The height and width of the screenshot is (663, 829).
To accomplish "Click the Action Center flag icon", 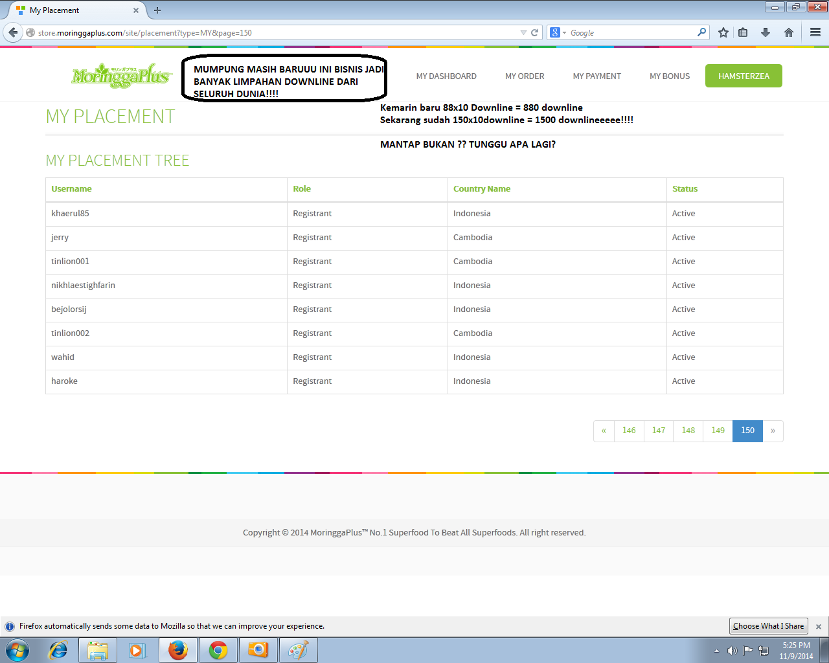I will click(748, 651).
